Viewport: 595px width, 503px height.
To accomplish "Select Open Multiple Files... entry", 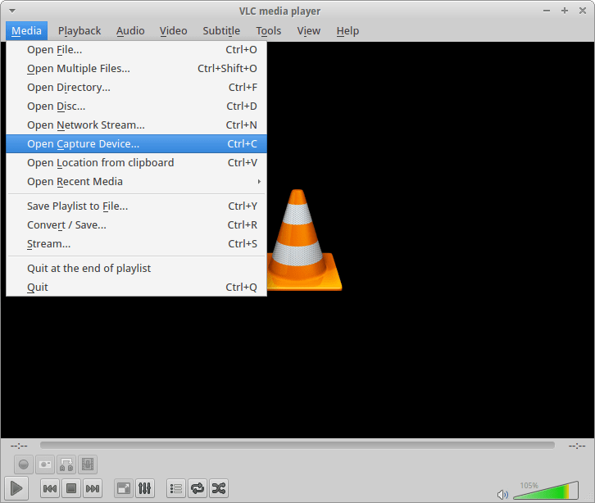I will pyautogui.click(x=137, y=69).
